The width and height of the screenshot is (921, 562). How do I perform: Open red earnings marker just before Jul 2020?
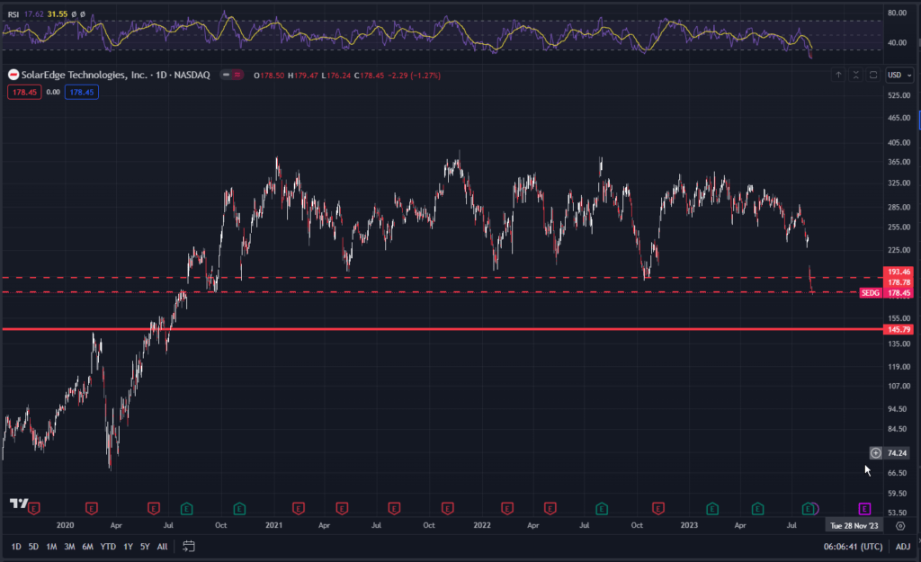click(153, 508)
